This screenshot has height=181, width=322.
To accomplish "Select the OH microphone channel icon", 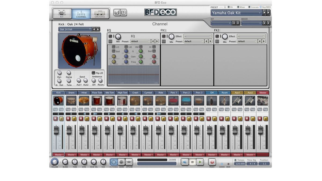I will (x=212, y=101).
